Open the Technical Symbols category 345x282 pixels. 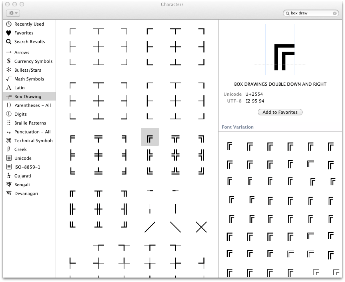coord(29,141)
